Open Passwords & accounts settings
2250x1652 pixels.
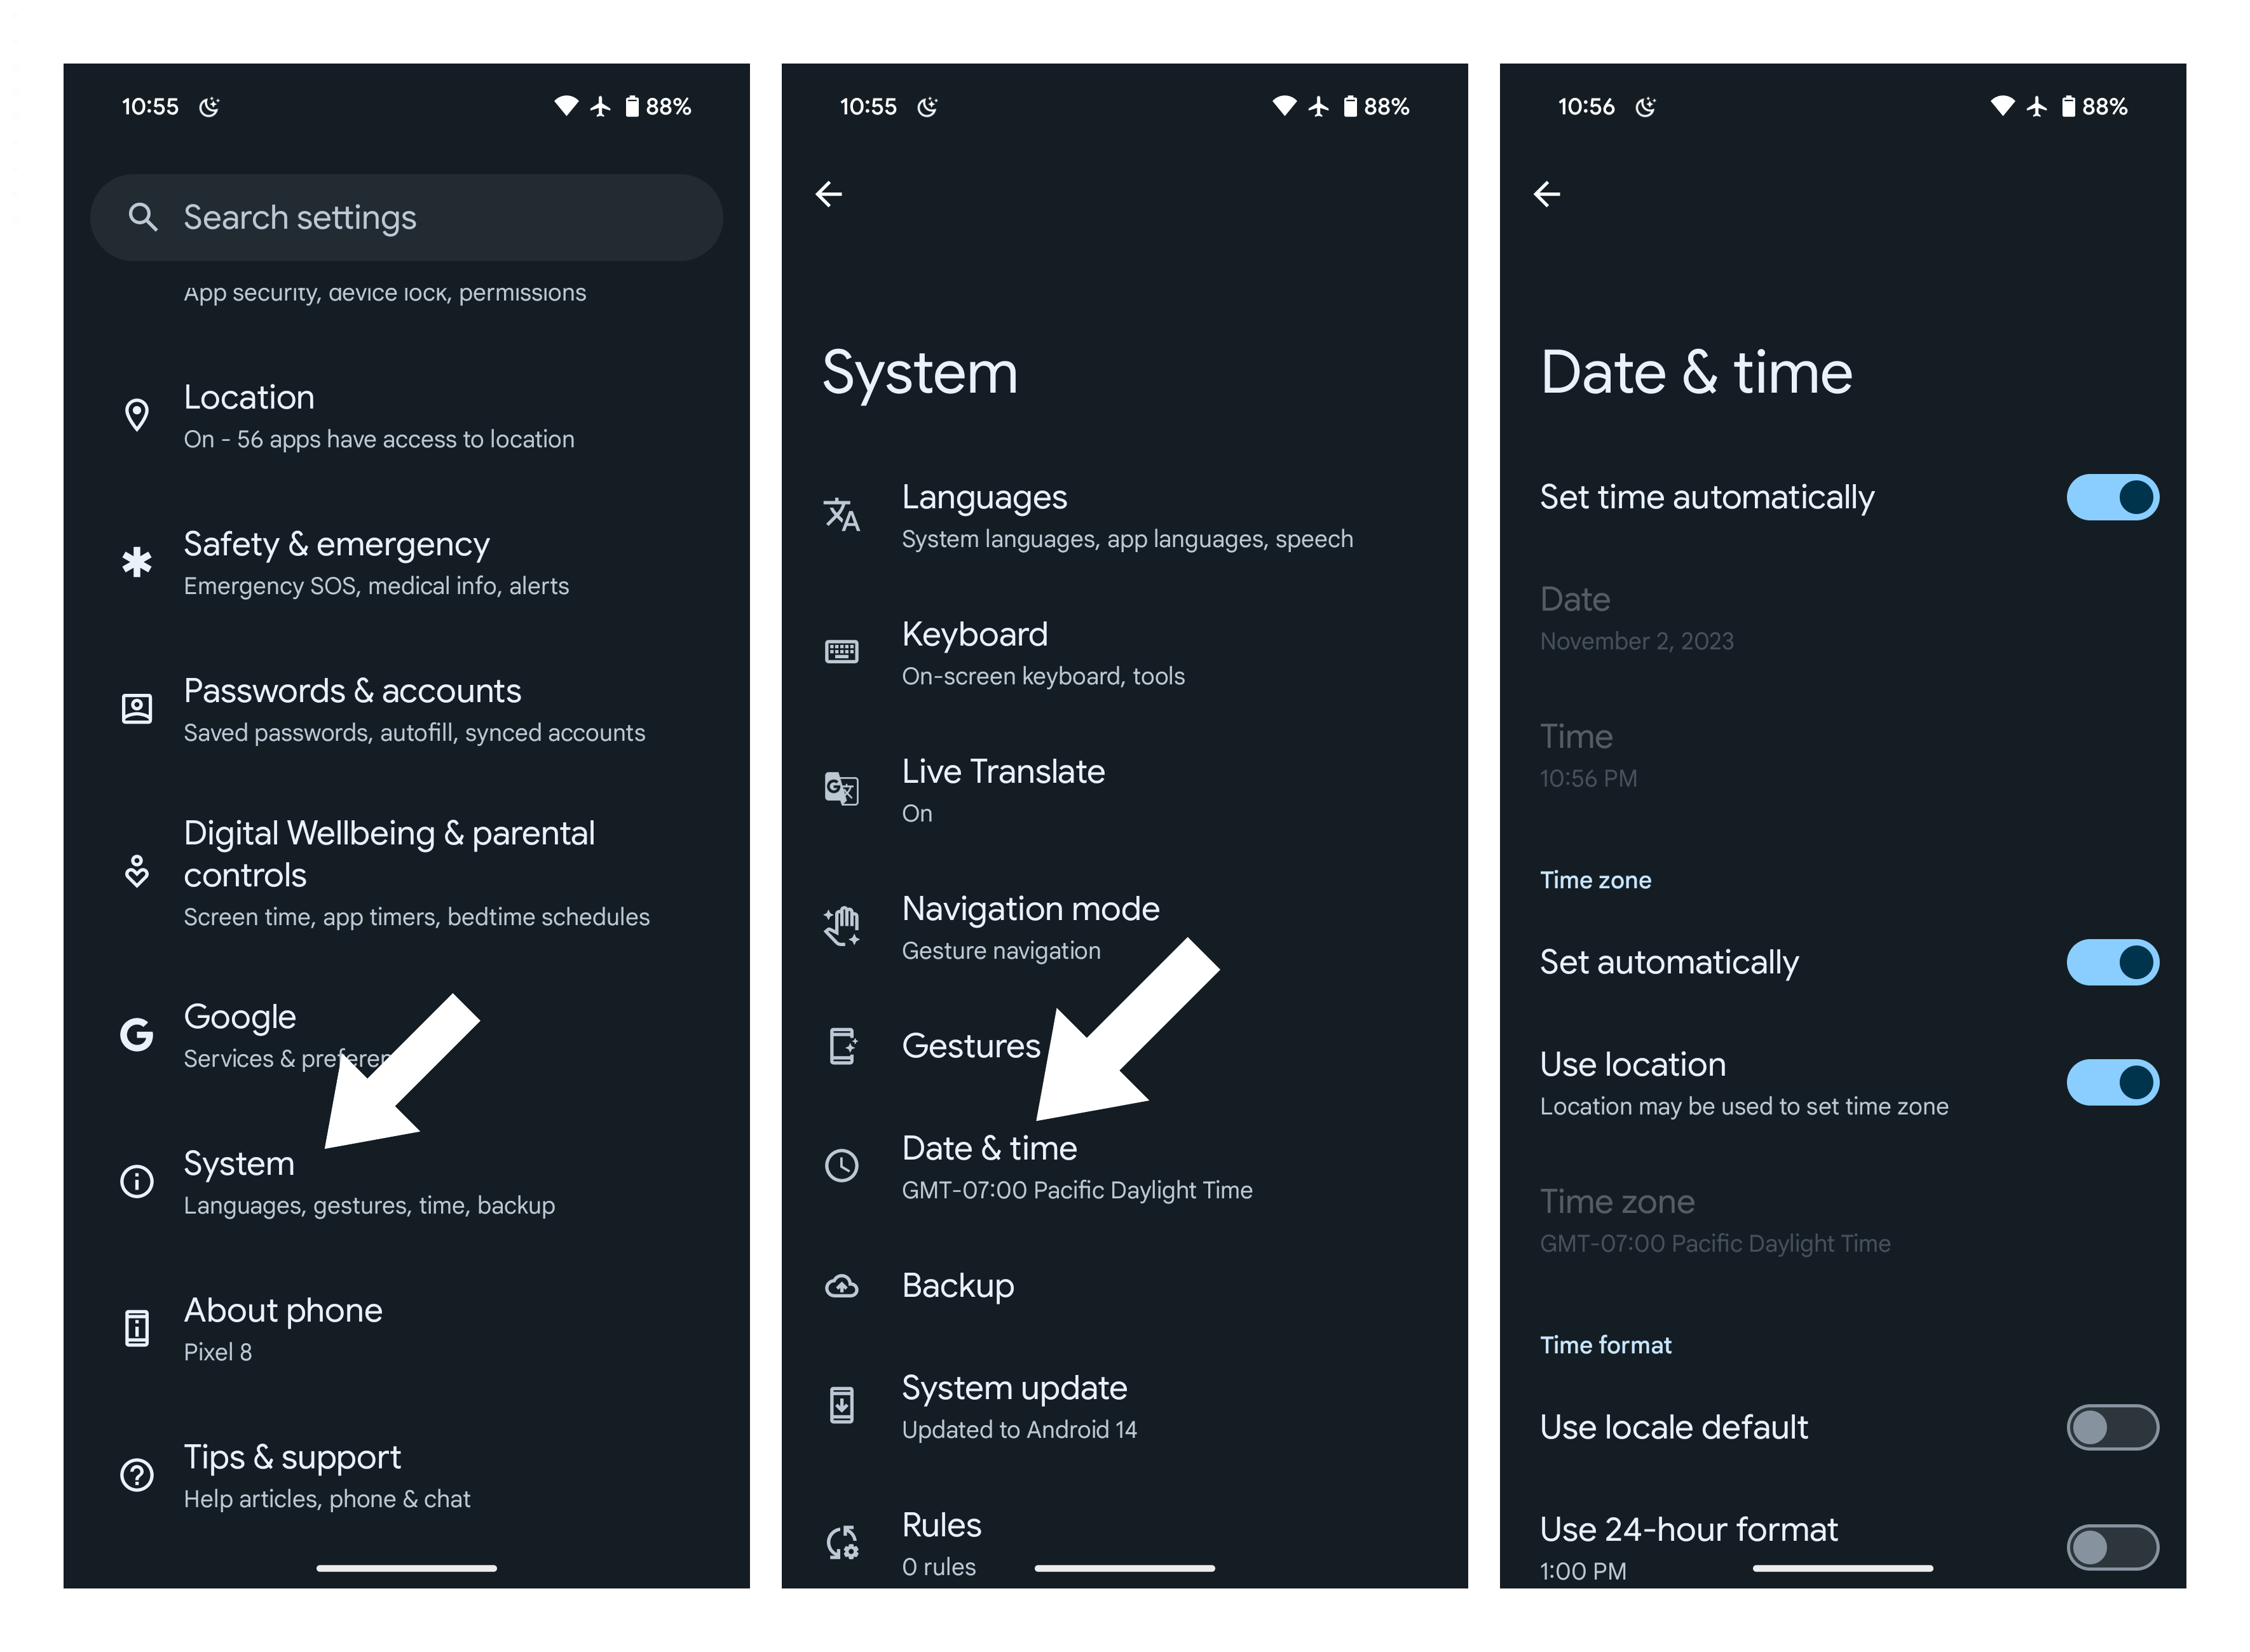[x=406, y=710]
